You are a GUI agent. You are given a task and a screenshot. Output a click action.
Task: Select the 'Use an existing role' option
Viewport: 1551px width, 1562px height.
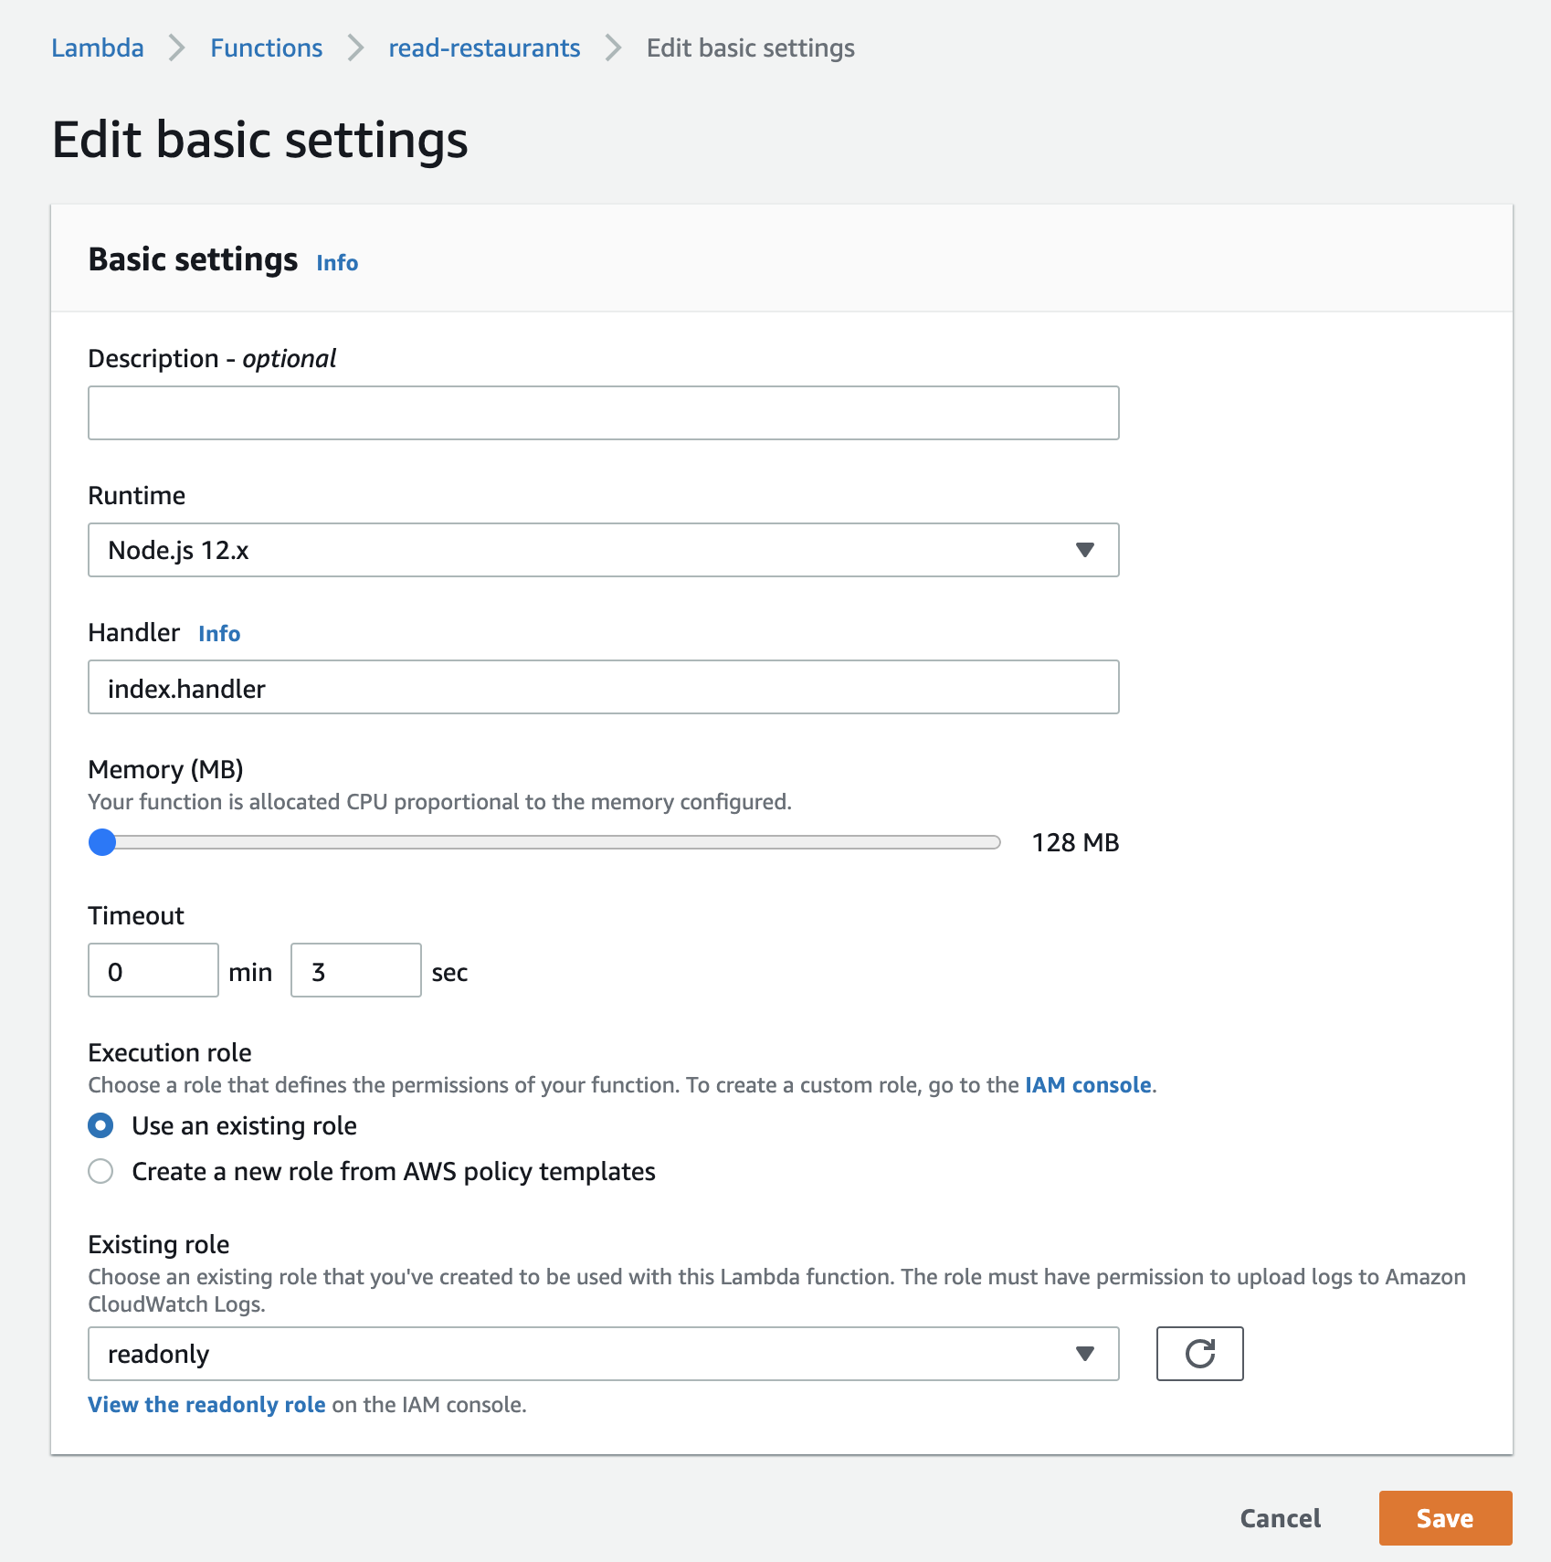(x=100, y=1125)
